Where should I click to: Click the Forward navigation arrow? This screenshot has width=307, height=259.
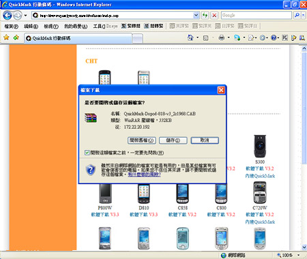coord(17,16)
